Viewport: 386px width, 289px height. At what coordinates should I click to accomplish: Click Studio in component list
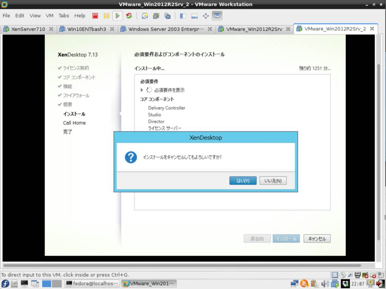point(155,115)
